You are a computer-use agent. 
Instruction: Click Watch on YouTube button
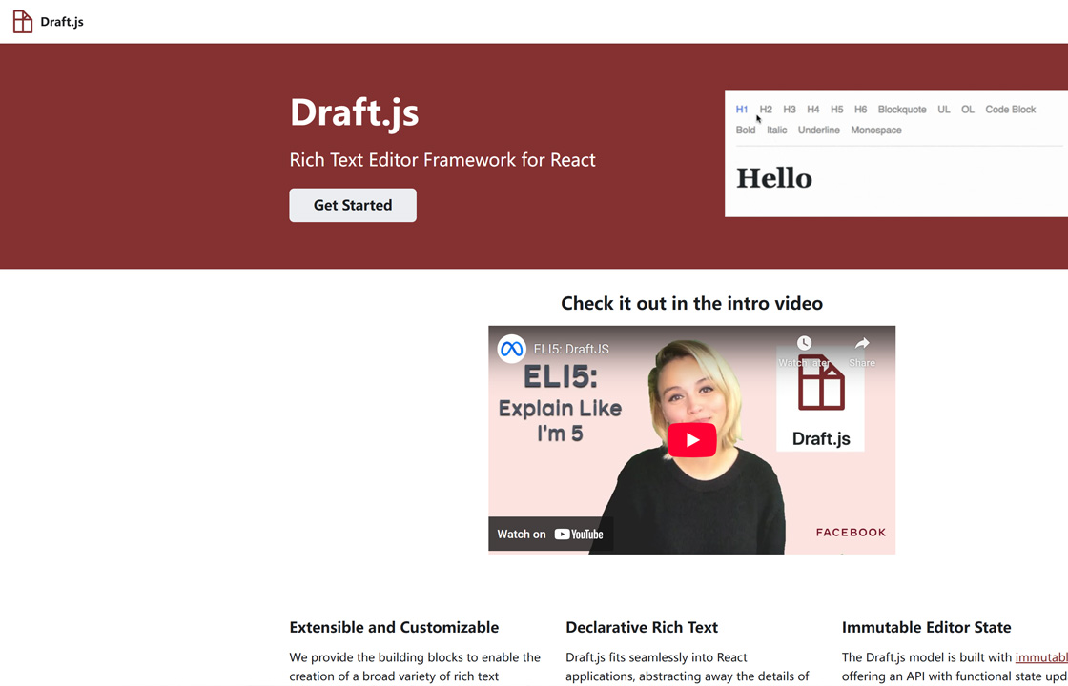tap(550, 535)
